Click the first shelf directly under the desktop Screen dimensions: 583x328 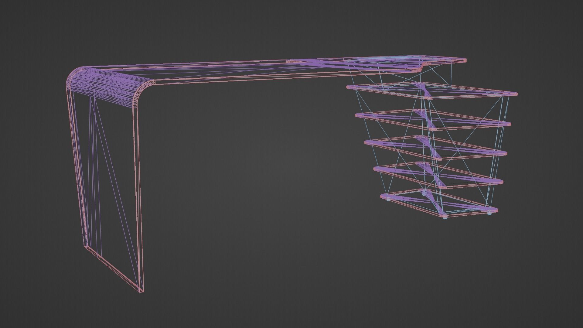point(432,91)
